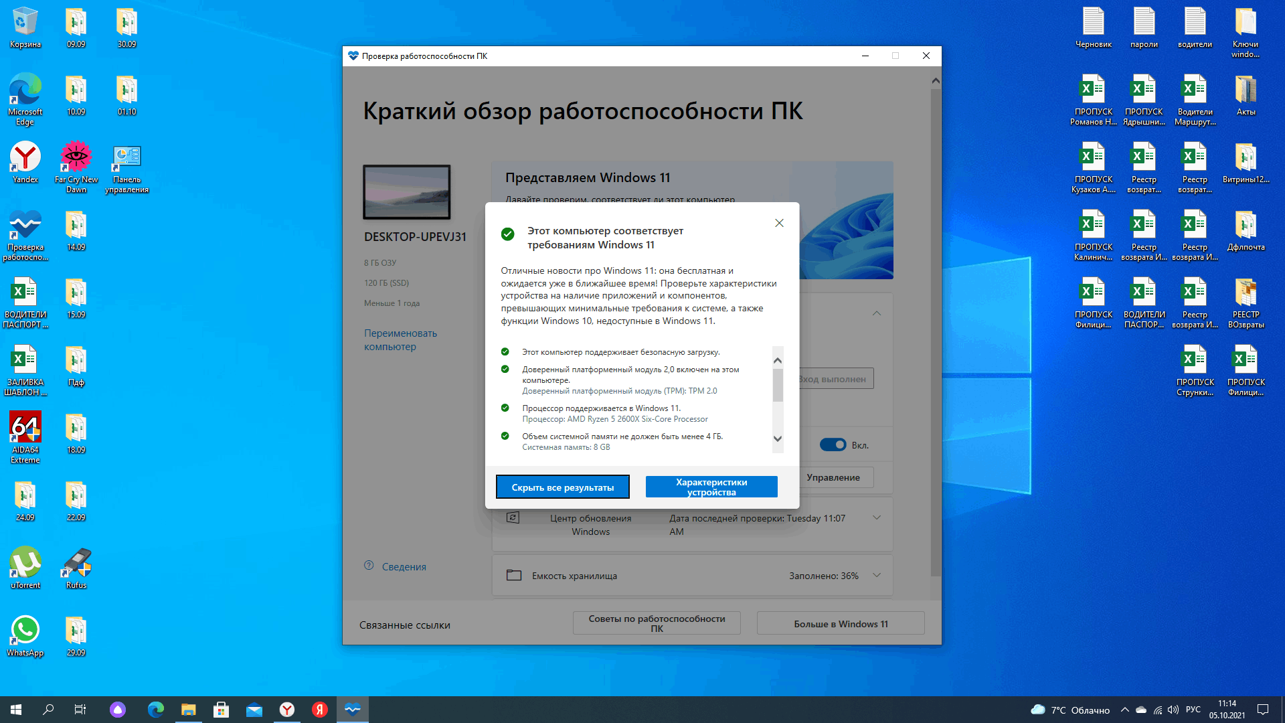Click the taskbar clock 11:14
This screenshot has width=1285, height=723.
pyautogui.click(x=1227, y=710)
